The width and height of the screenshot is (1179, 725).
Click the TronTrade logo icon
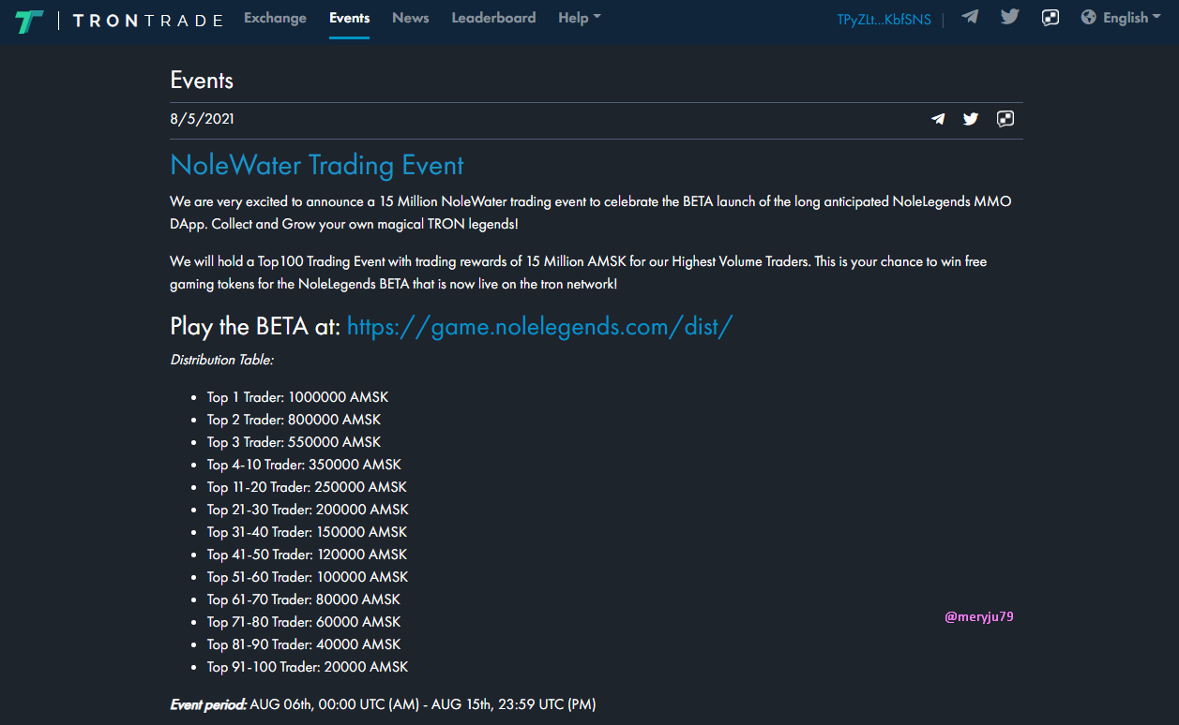(x=29, y=21)
